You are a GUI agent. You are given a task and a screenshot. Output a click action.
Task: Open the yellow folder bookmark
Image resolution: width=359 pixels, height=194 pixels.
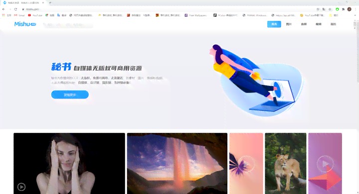pyautogui.click(x=334, y=15)
